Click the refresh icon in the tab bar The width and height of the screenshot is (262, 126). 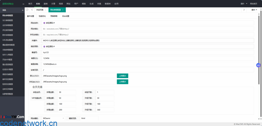pos(27,10)
